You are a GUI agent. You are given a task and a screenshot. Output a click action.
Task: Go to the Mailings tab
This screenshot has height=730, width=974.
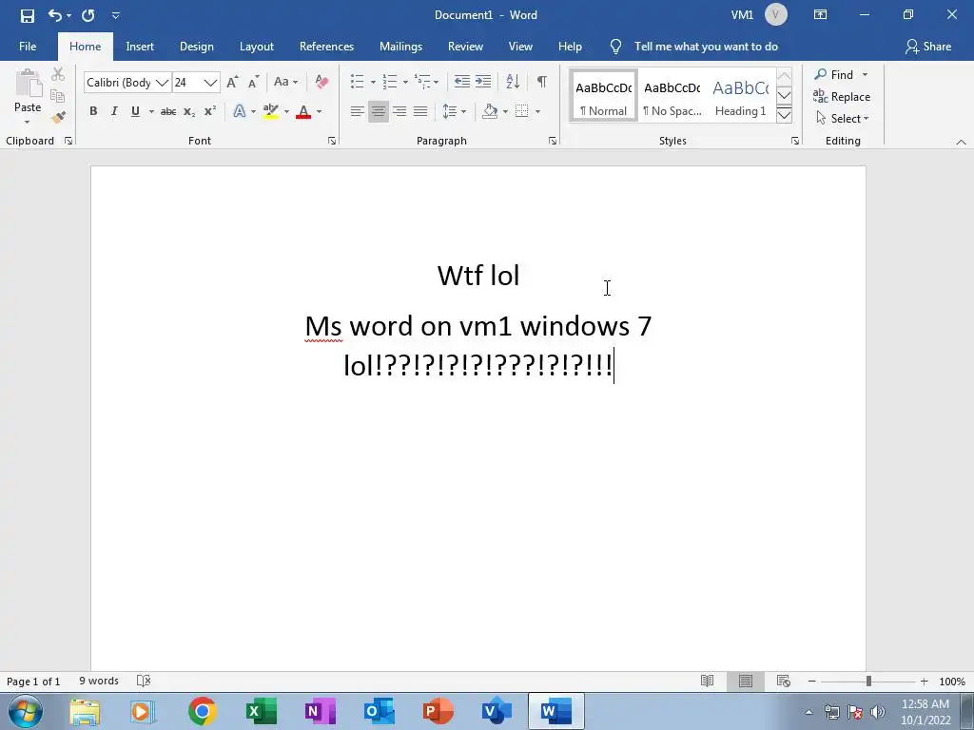[x=400, y=47]
